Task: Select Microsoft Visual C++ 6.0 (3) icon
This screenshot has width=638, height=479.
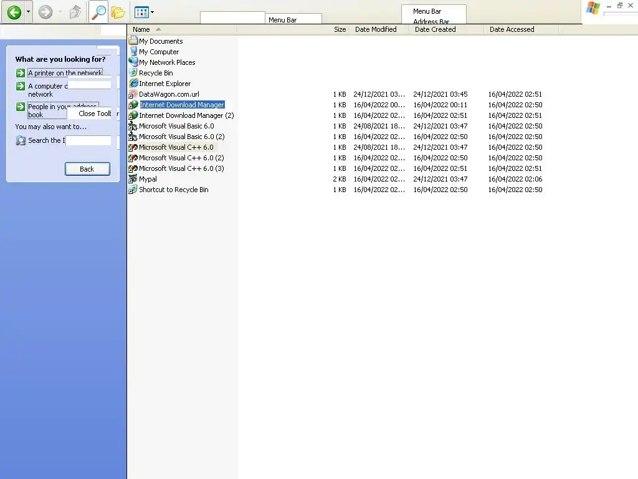Action: 133,168
